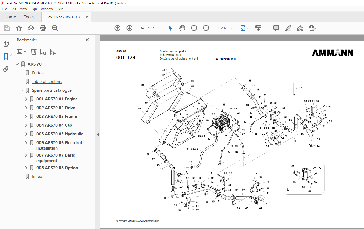Expand 003 ARS70 03 Frame bookmark

click(26, 117)
